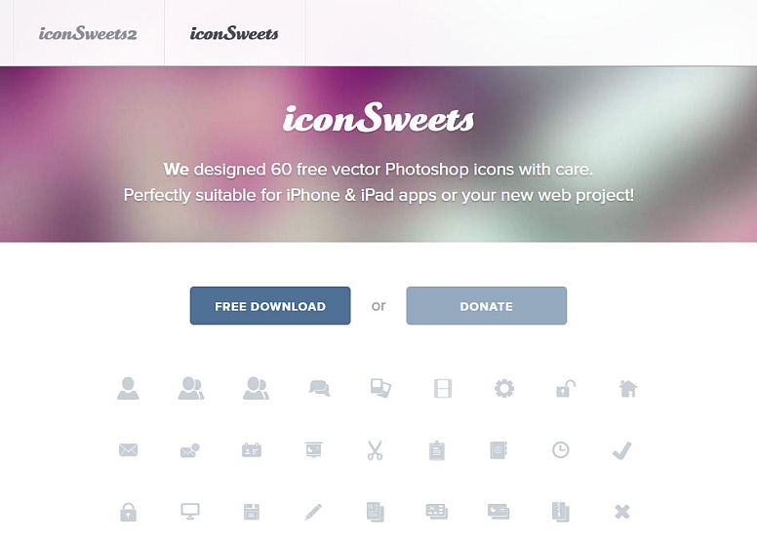
Task: Select the mail envelope icon
Action: (x=129, y=449)
